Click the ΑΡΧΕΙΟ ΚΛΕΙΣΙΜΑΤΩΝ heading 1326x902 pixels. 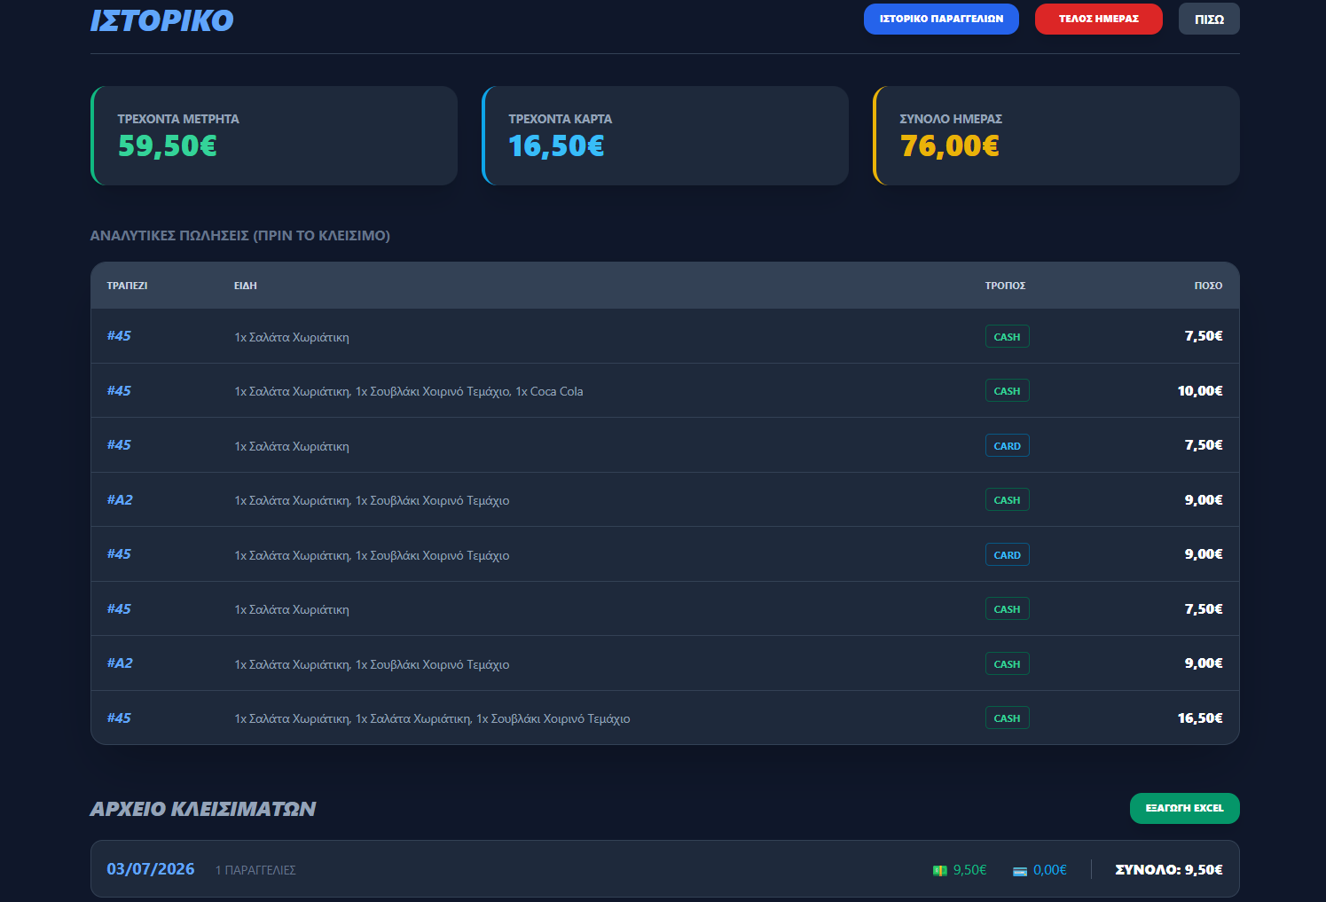(x=203, y=809)
